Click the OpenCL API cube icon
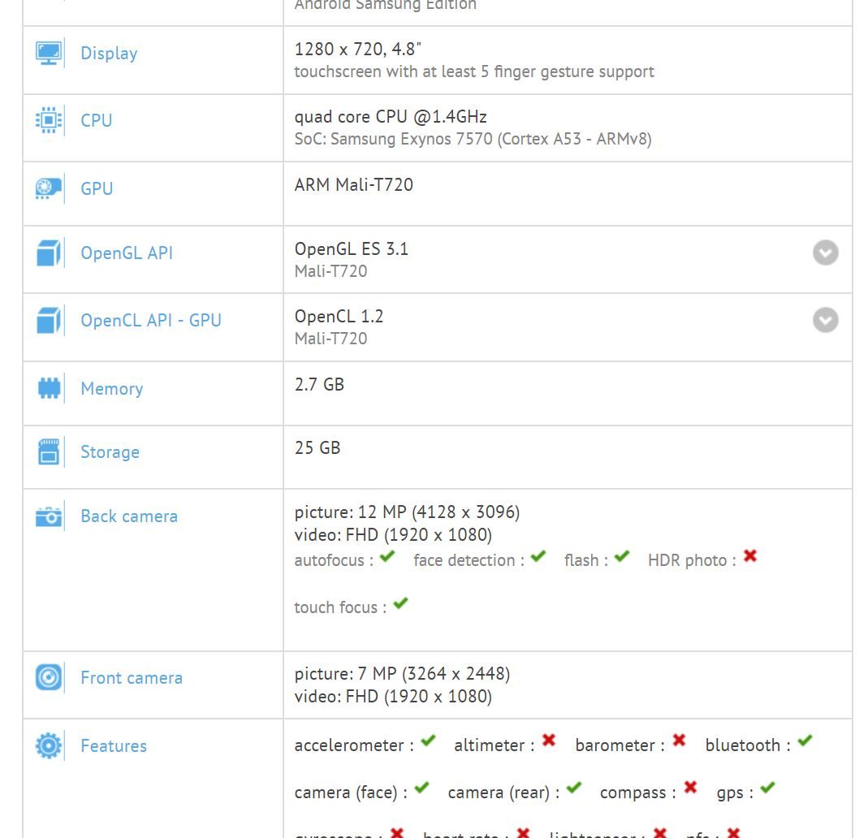Image resolution: width=868 pixels, height=838 pixels. click(49, 321)
